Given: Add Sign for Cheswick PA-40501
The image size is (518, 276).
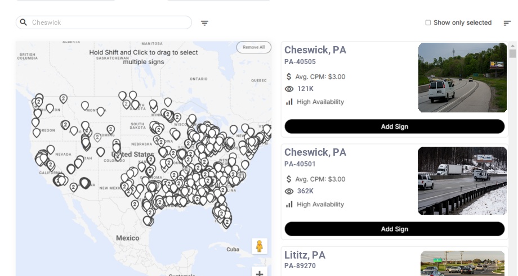Looking at the screenshot, I should click(394, 229).
